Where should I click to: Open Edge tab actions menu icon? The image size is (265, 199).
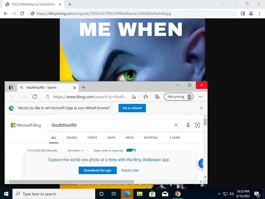pyautogui.click(x=11, y=88)
